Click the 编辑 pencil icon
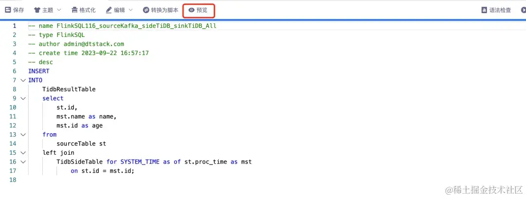 click(x=109, y=10)
